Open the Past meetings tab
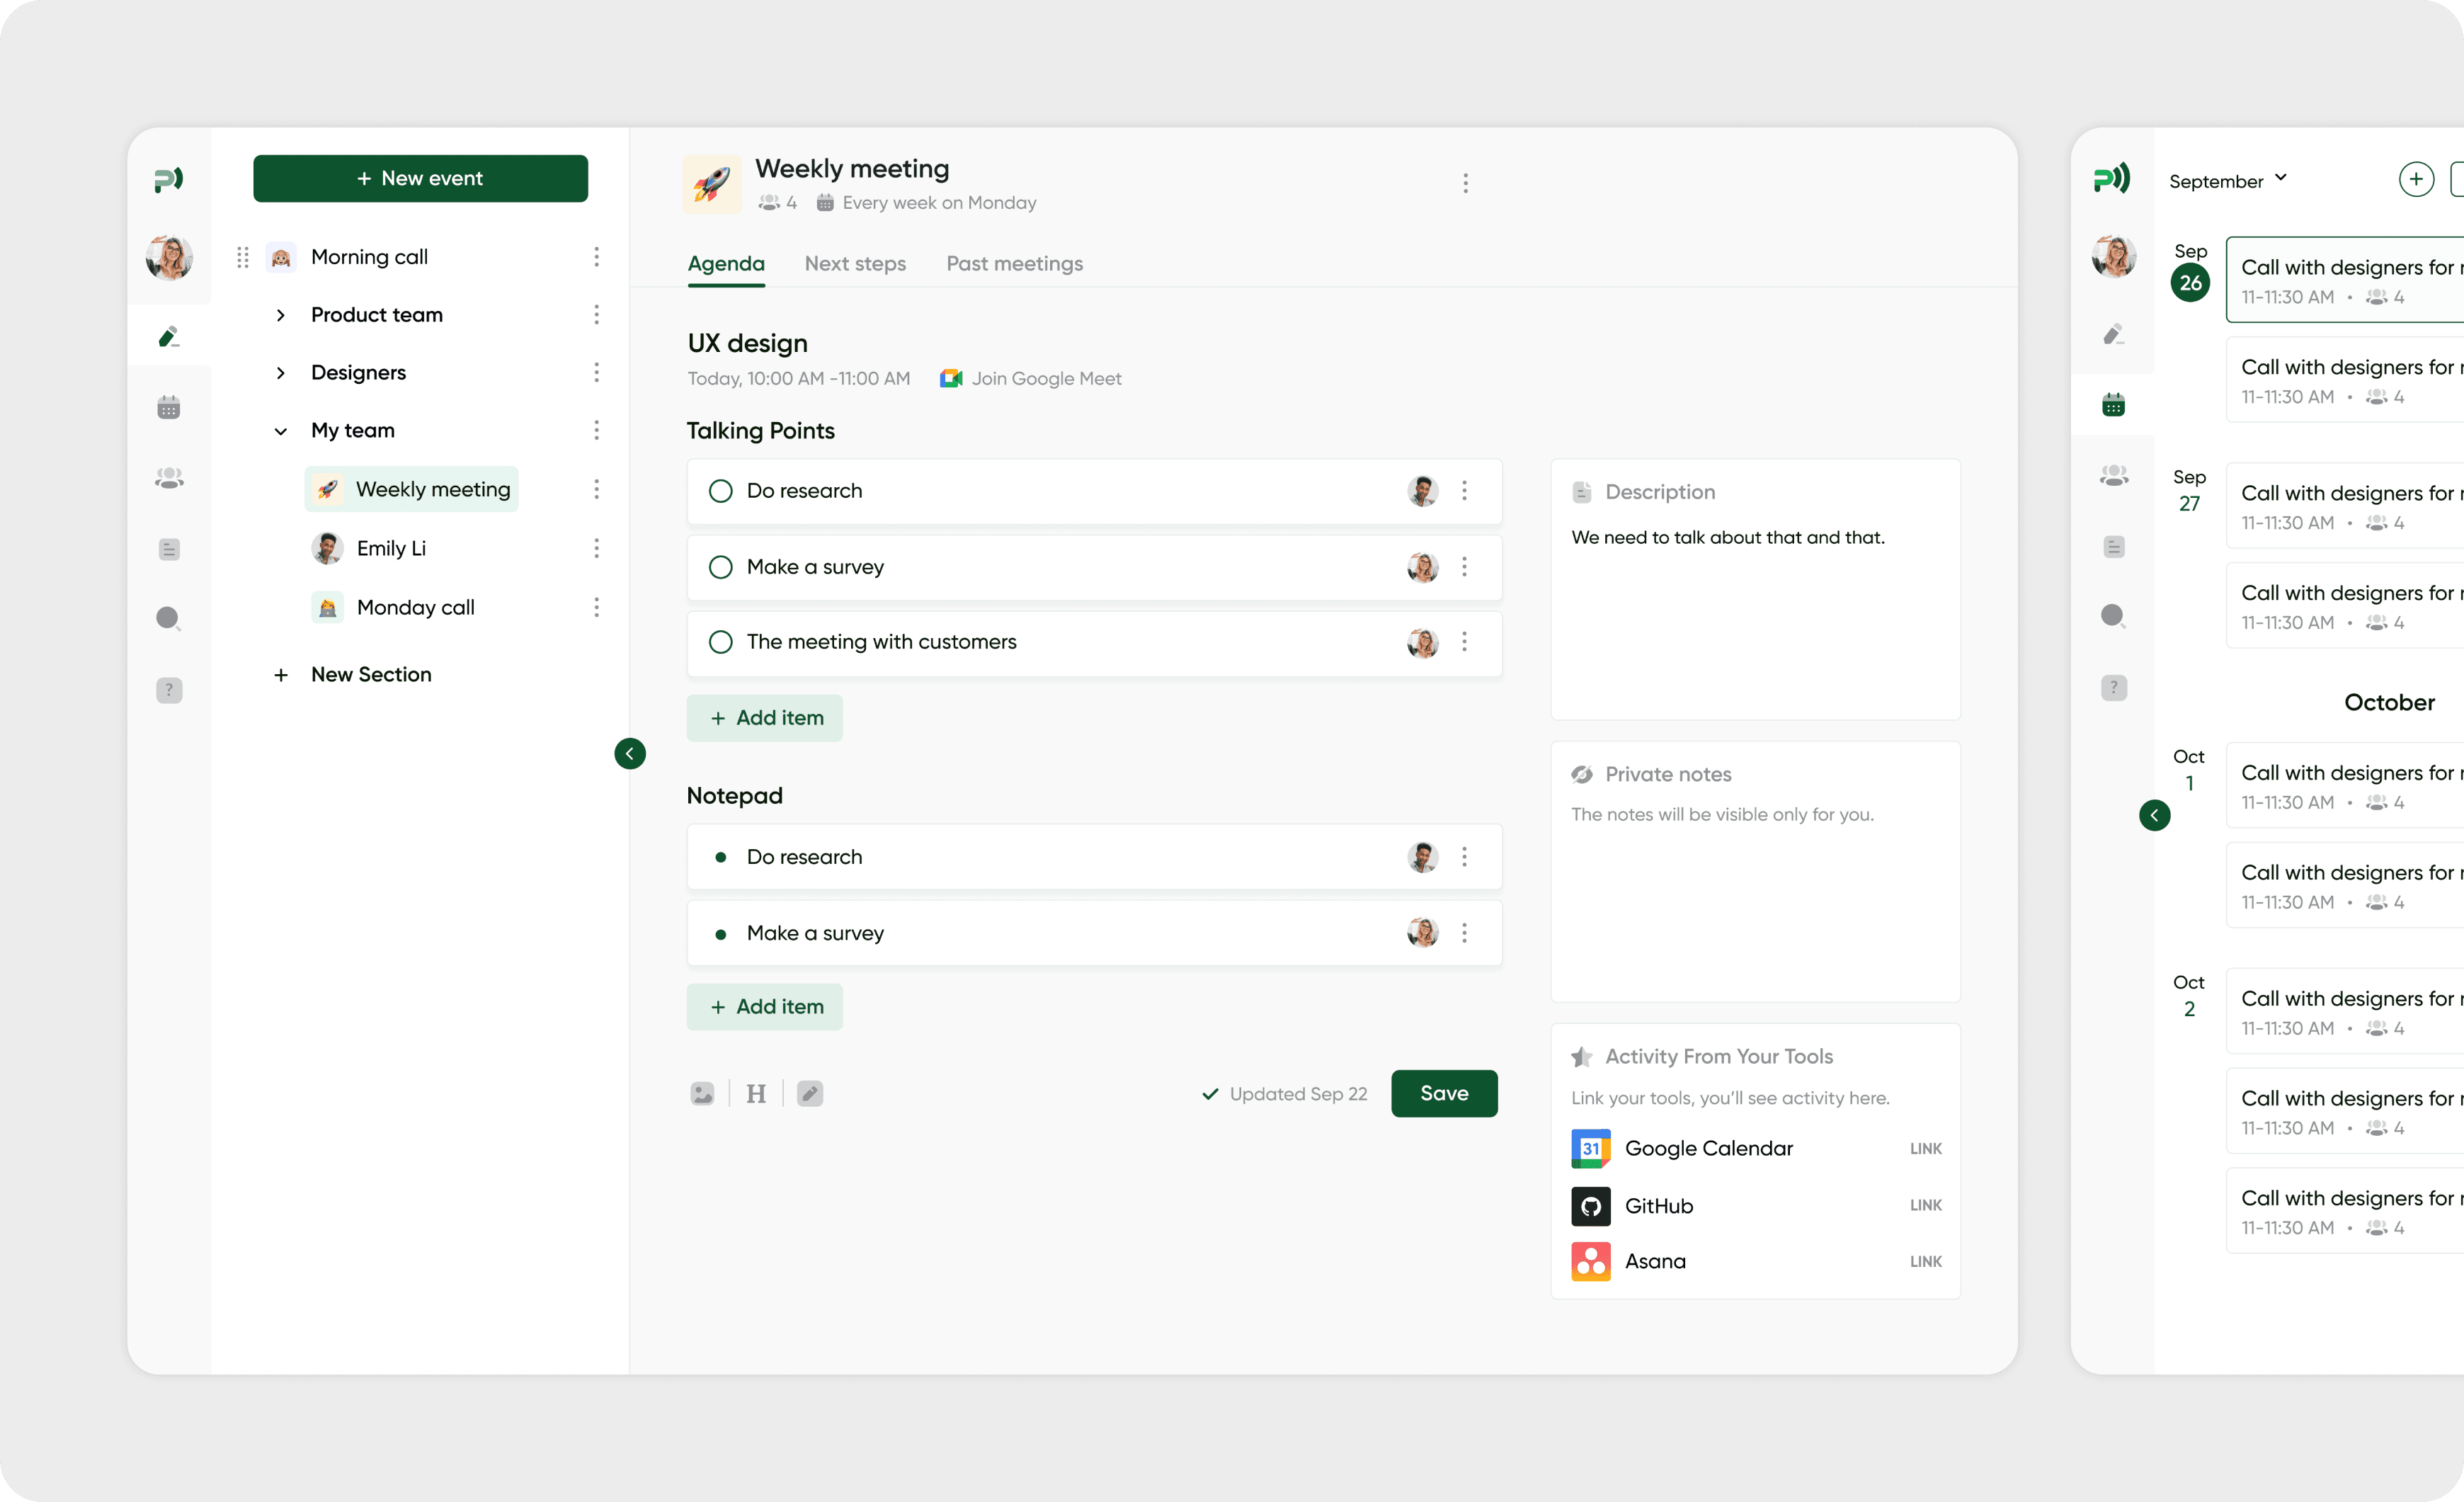This screenshot has width=2464, height=1502. [1014, 263]
